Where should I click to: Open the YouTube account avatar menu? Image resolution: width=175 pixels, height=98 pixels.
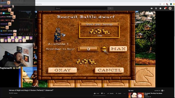(170, 8)
